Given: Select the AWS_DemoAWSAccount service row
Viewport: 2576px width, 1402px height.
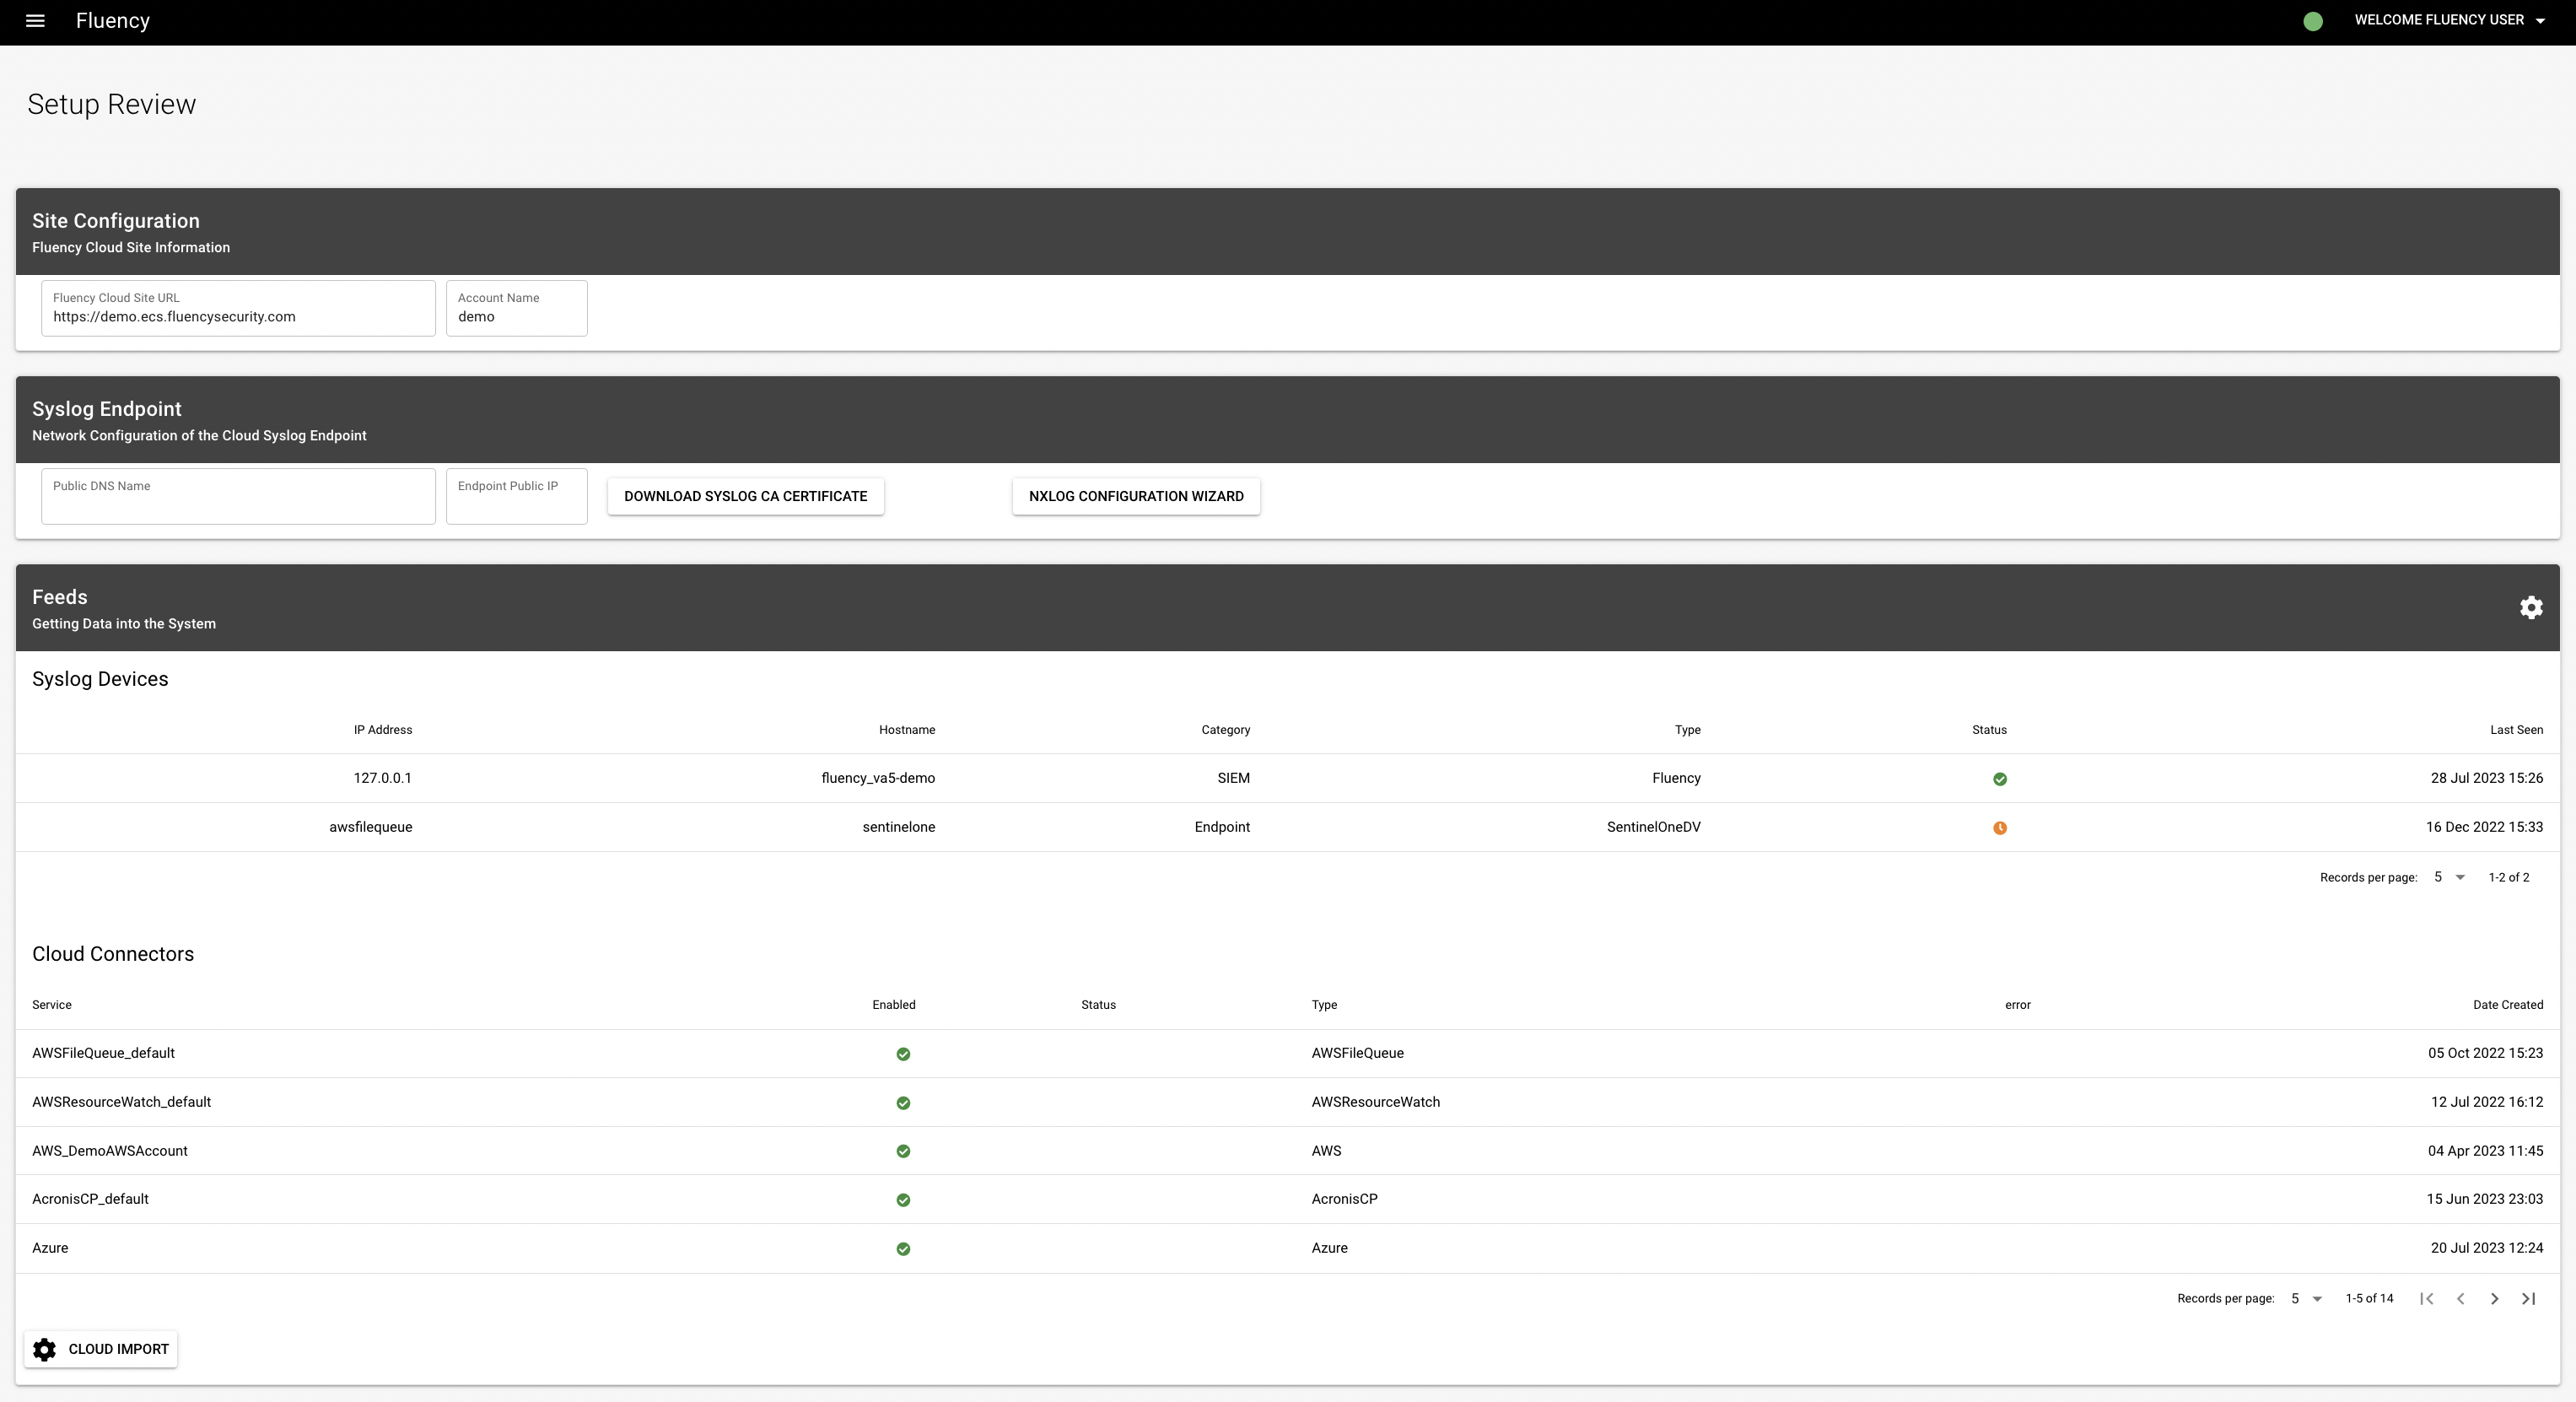Looking at the screenshot, I should pos(1287,1151).
